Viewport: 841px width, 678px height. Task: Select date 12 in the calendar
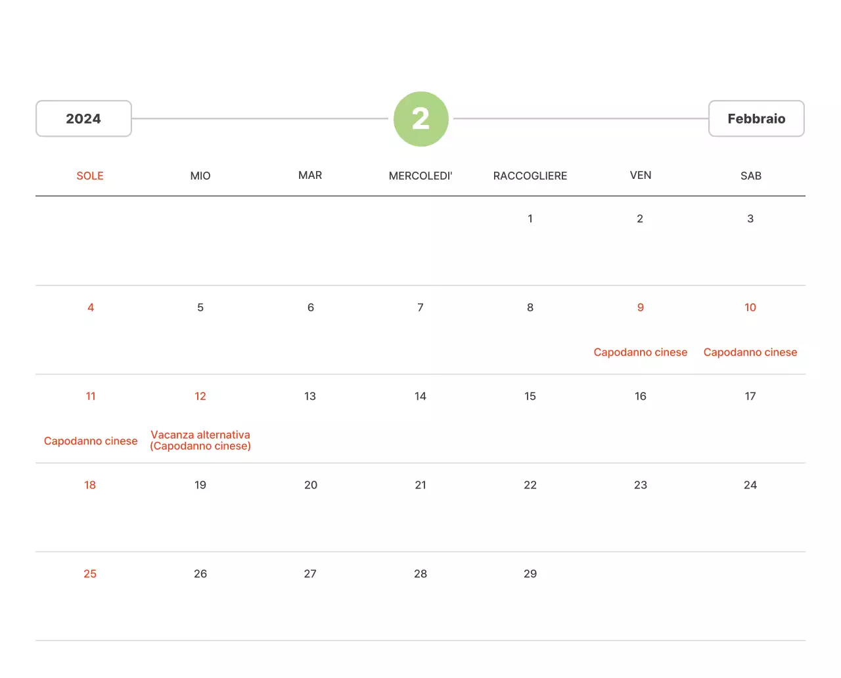click(x=200, y=397)
